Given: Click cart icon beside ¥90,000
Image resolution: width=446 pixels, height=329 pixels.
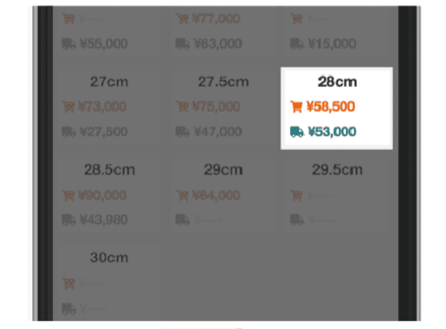Looking at the screenshot, I should tap(68, 195).
